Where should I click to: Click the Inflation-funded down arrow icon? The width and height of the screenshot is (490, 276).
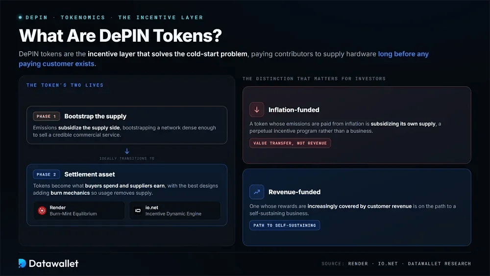[x=257, y=110]
